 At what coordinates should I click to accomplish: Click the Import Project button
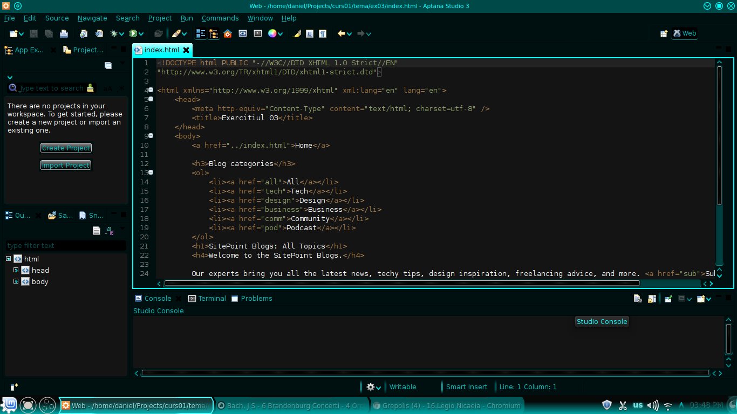tap(66, 165)
